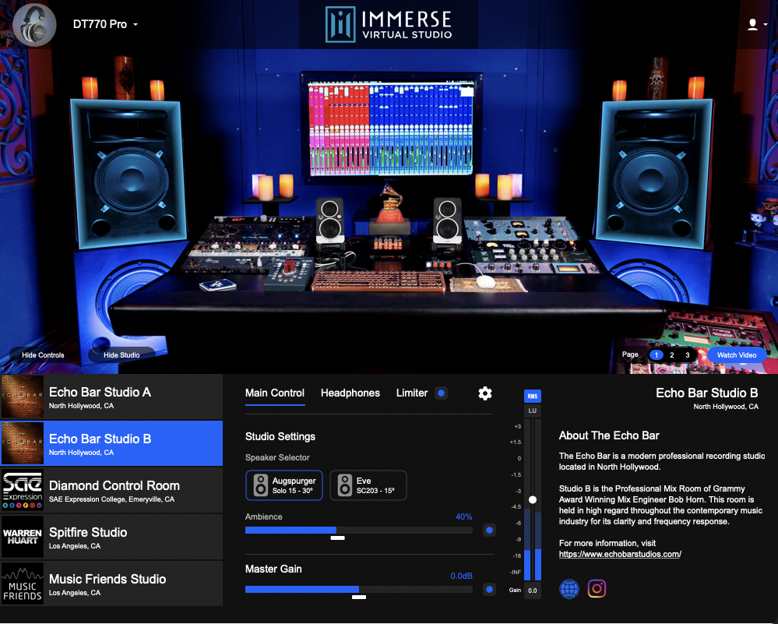Open the user account icon

point(753,24)
